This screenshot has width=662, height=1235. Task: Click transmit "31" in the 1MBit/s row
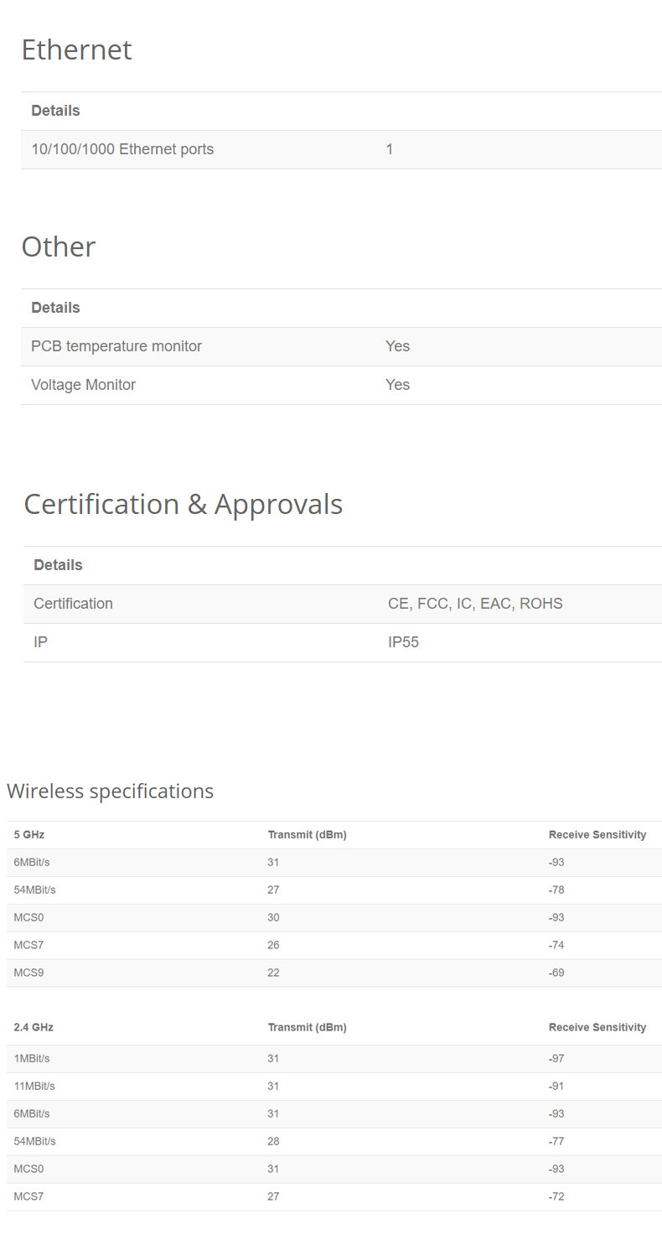273,1059
